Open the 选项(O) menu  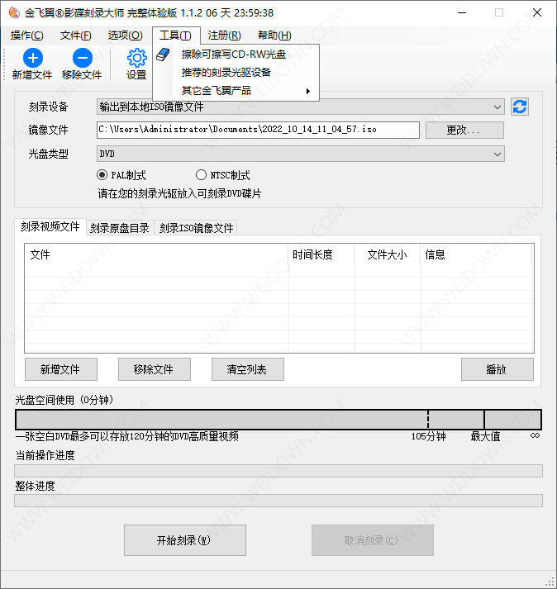(x=125, y=36)
